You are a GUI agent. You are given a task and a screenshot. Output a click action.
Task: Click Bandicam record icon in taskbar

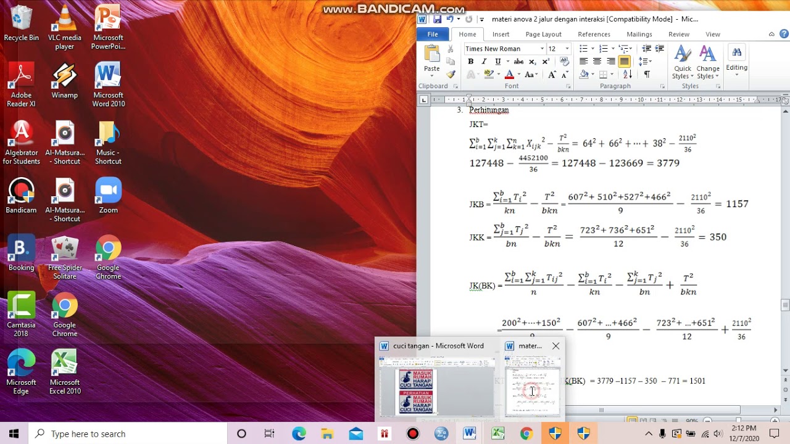pos(413,434)
